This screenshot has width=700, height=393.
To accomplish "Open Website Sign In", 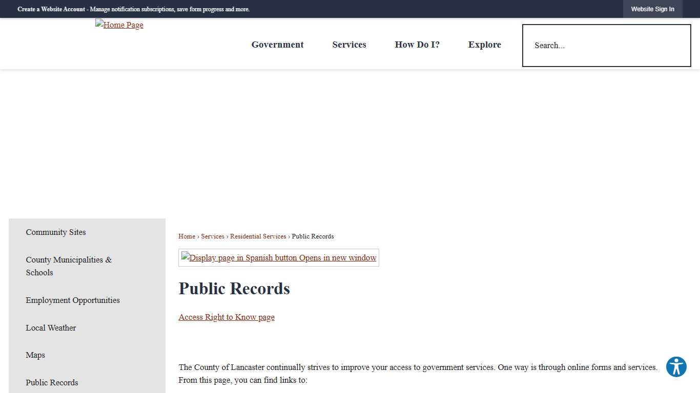I will (652, 9).
